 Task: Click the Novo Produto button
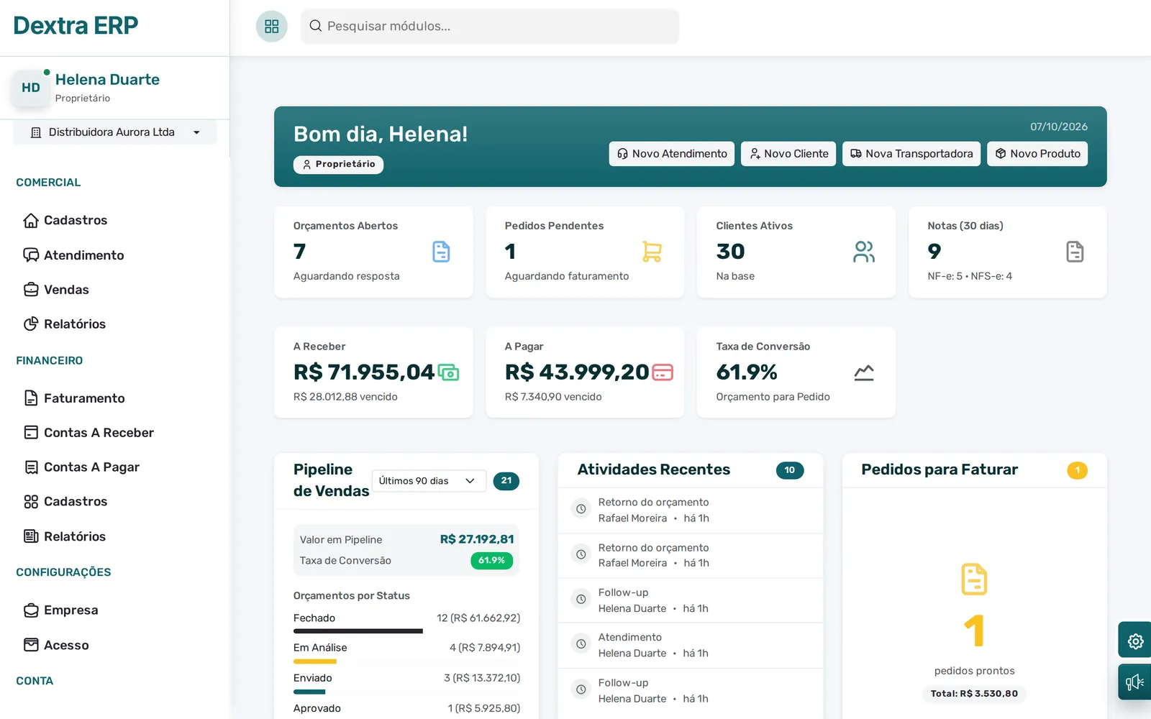click(x=1037, y=154)
